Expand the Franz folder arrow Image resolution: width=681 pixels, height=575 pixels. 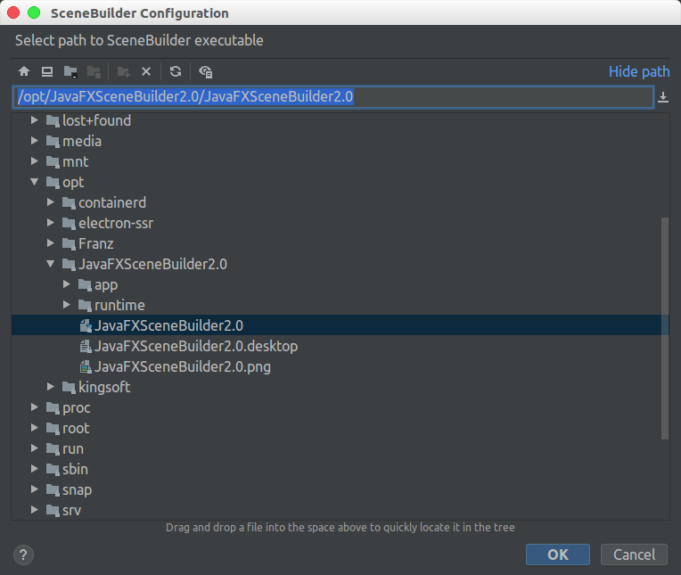[51, 243]
